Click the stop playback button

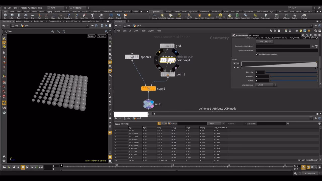(23, 167)
